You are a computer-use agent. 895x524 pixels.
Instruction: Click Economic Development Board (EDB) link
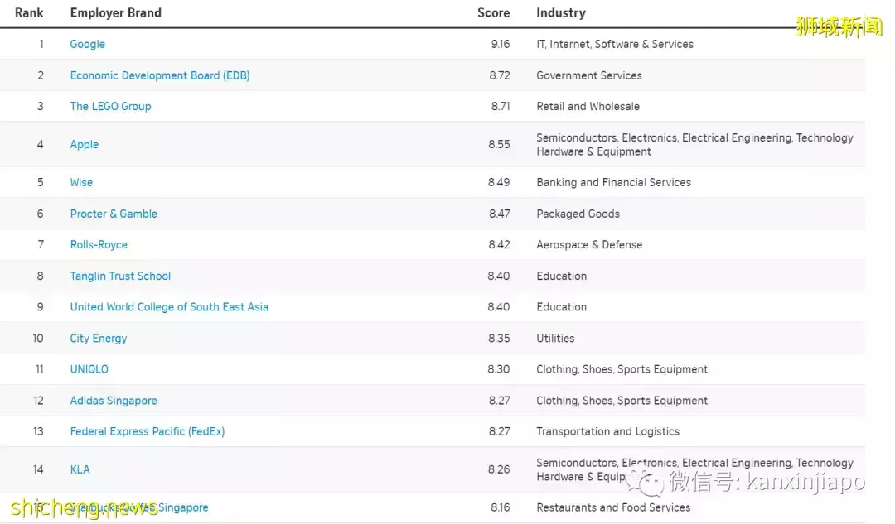coord(160,75)
